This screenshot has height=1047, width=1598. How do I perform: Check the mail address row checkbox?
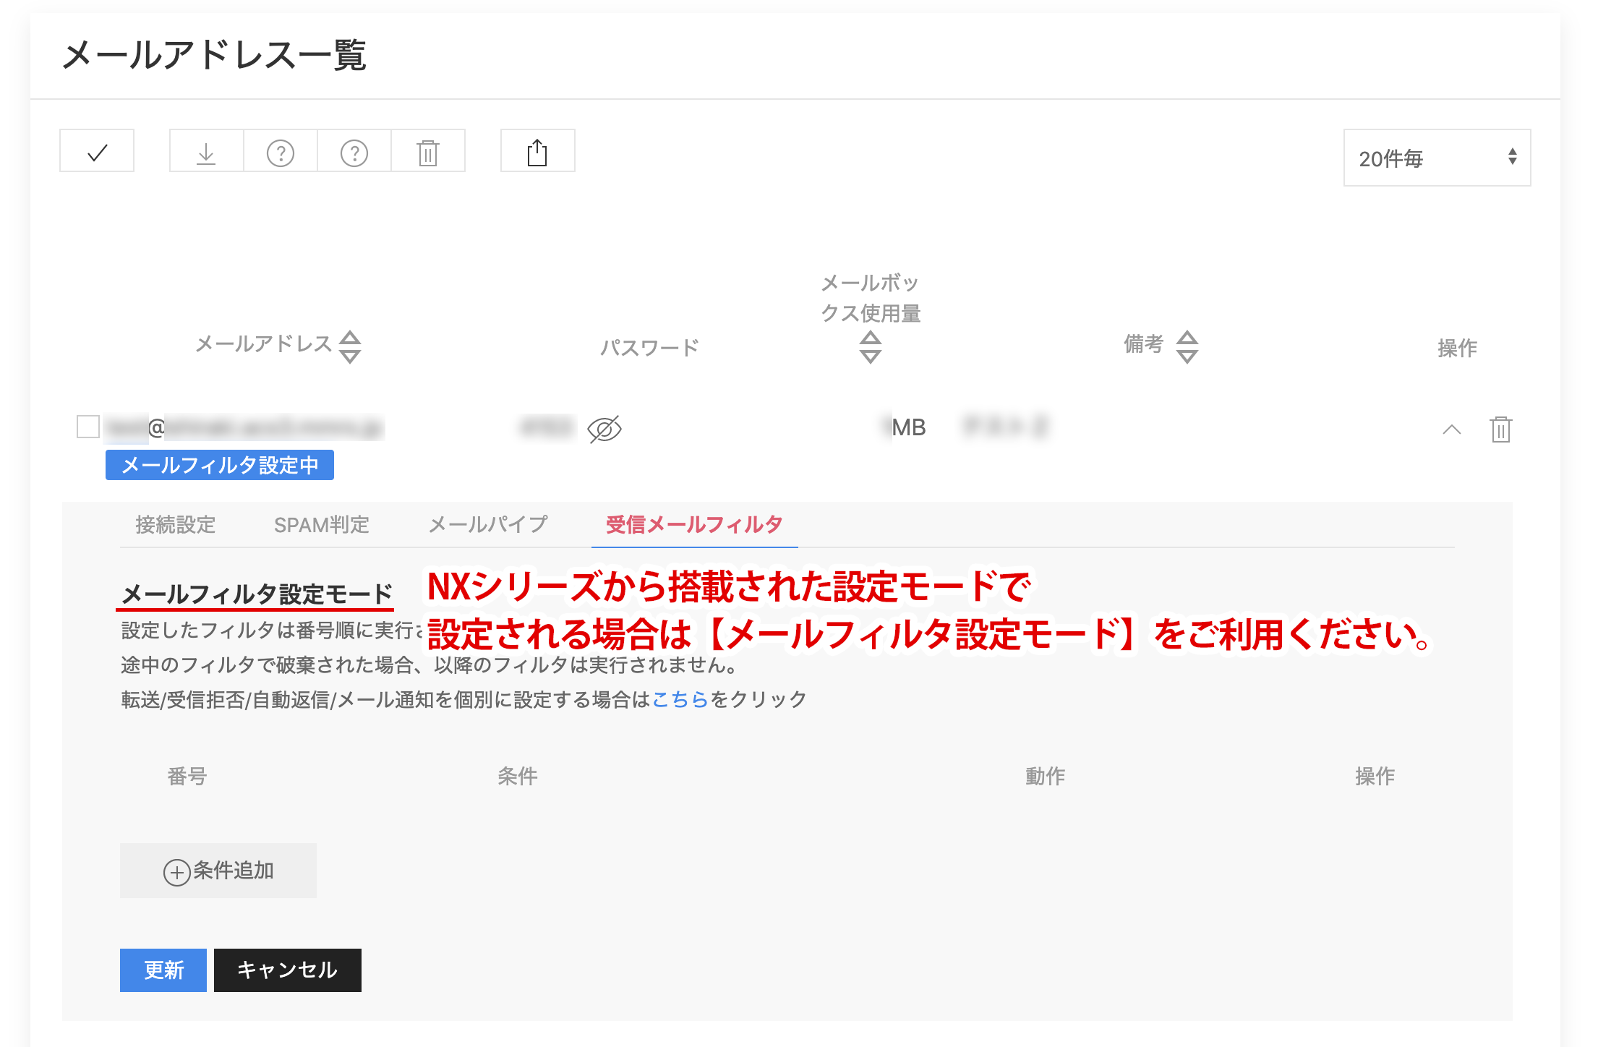(88, 427)
